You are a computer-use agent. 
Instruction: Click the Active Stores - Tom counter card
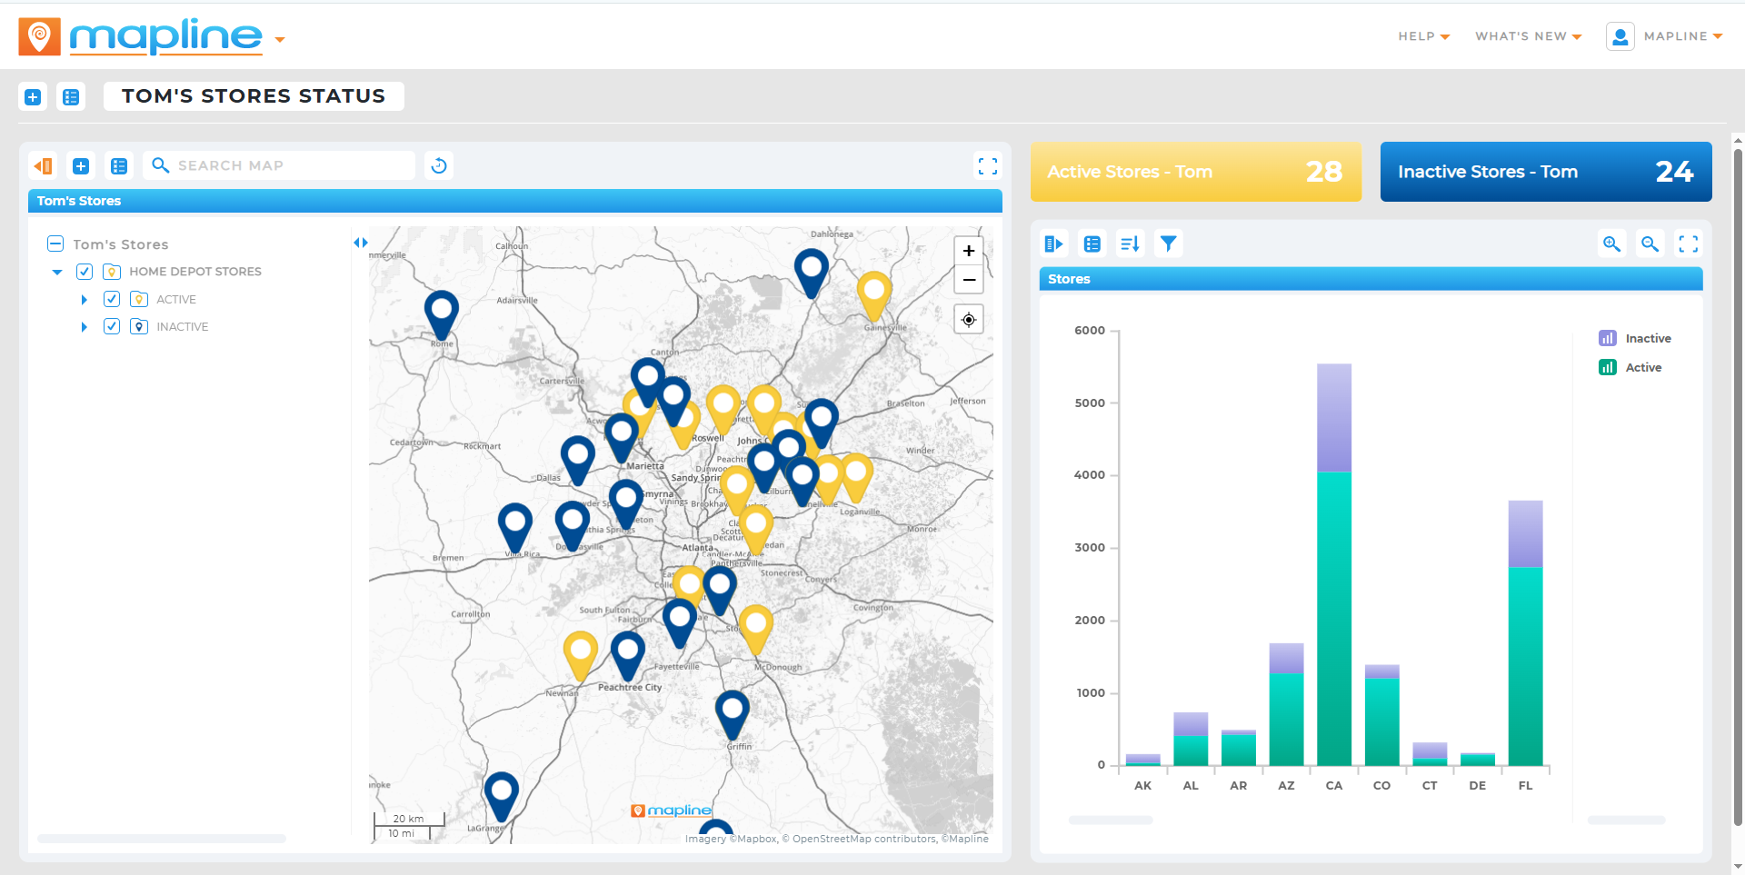tap(1195, 172)
